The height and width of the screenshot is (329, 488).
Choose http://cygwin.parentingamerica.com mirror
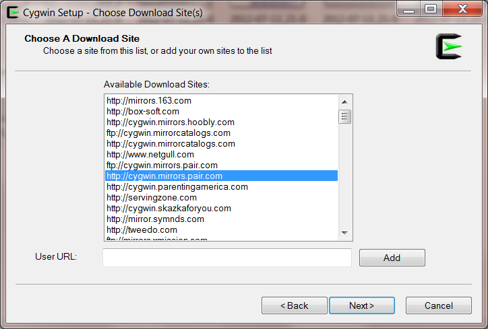point(221,187)
